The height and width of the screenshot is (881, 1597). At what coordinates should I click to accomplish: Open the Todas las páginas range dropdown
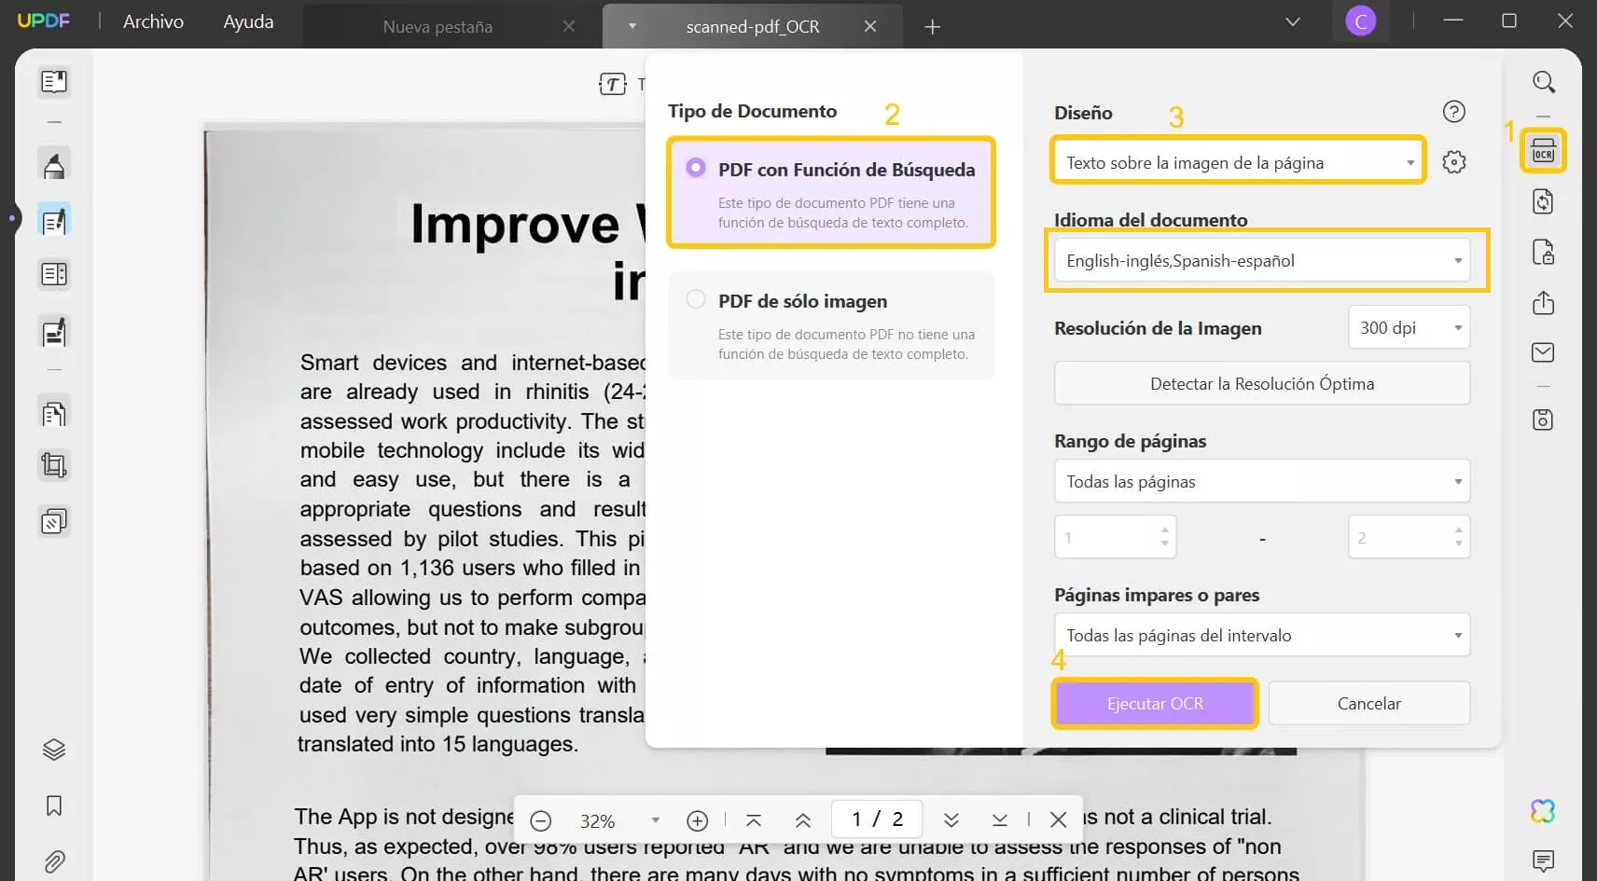[x=1262, y=482]
